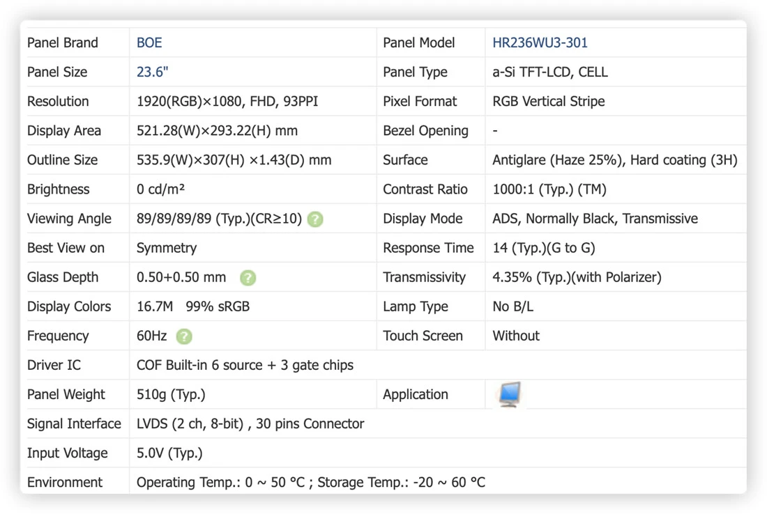Select the Bezel Opening label
Screen dimensions: 767x514
[425, 130]
